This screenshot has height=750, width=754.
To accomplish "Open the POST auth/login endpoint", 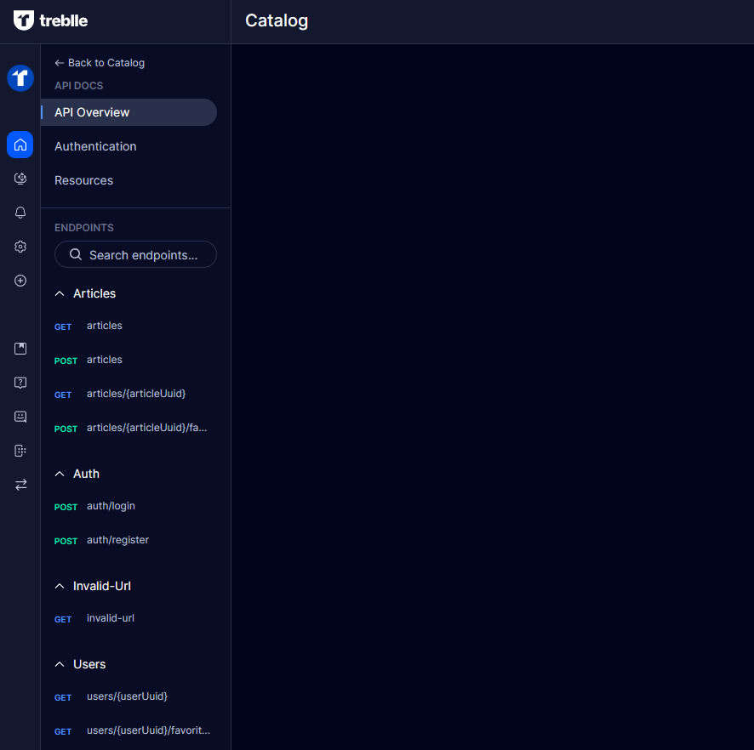I will (111, 506).
